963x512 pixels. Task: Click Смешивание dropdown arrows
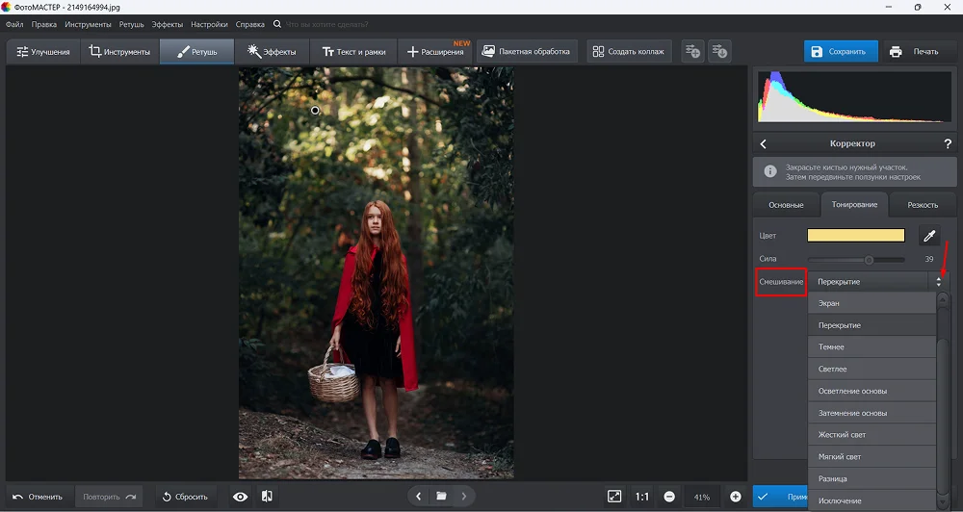pyautogui.click(x=938, y=282)
